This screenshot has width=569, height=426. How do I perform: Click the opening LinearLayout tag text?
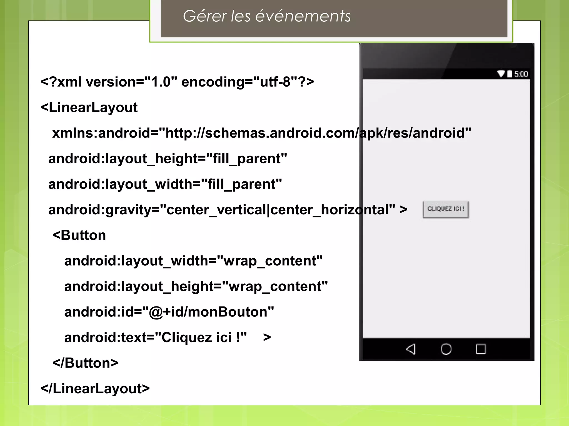tap(89, 108)
